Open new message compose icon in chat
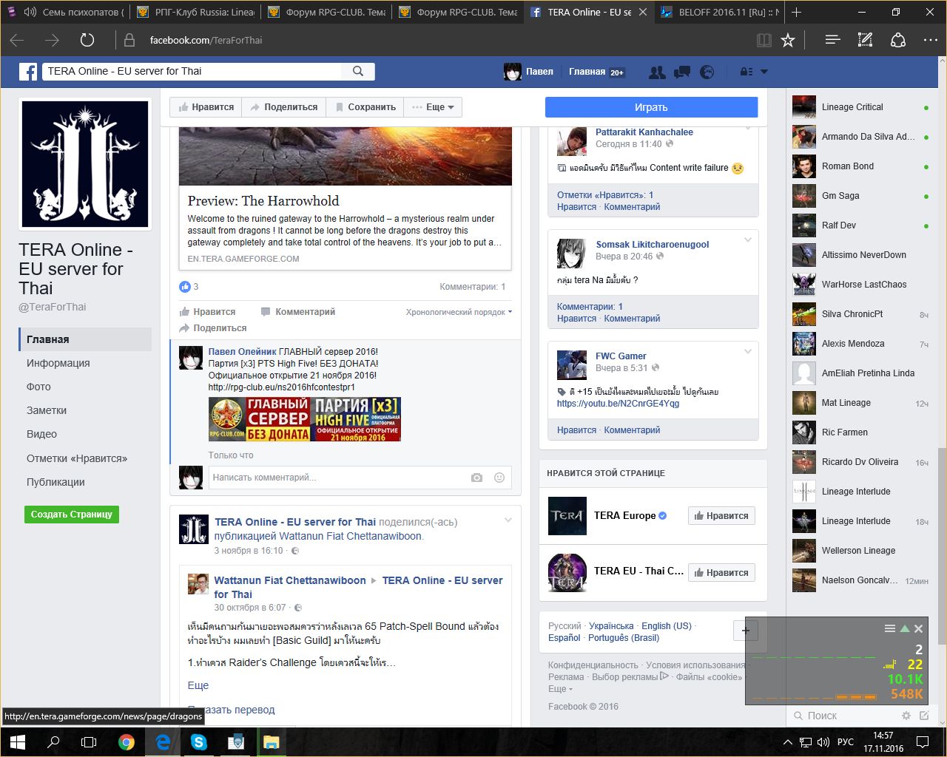The height and width of the screenshot is (757, 947). point(924,716)
